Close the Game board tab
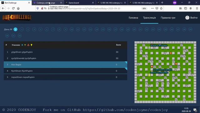The image size is (200, 113). tap(93, 3)
